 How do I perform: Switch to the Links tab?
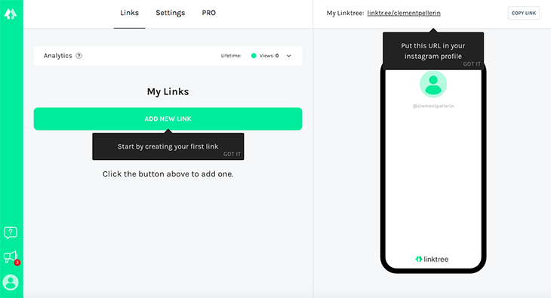tap(129, 13)
